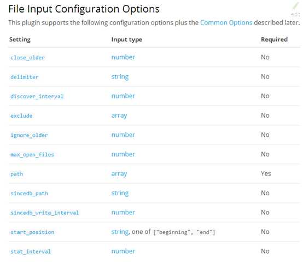
Task: Click array type link for path
Action: point(119,174)
